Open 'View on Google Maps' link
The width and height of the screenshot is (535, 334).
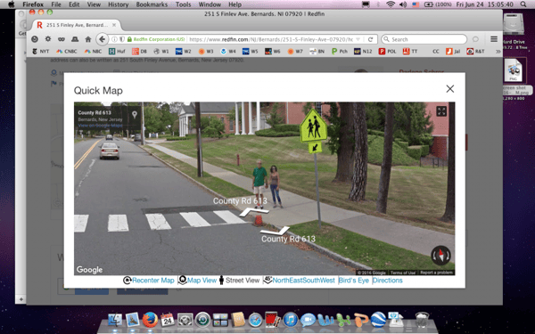click(100, 126)
